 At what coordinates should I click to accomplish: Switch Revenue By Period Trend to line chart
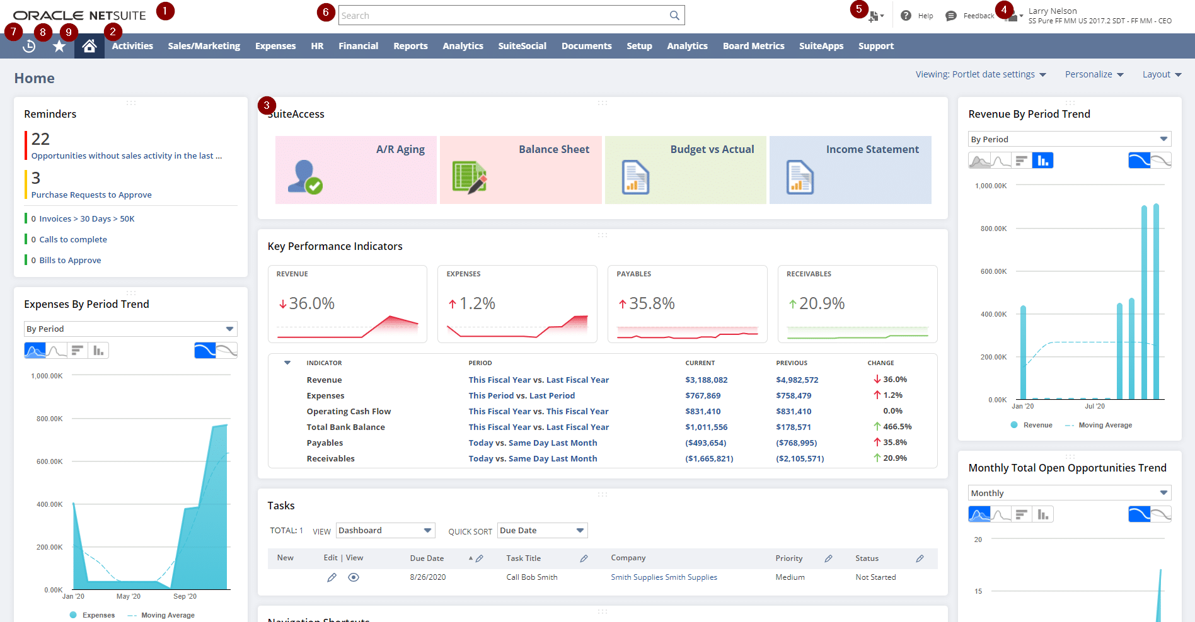[x=1001, y=160]
